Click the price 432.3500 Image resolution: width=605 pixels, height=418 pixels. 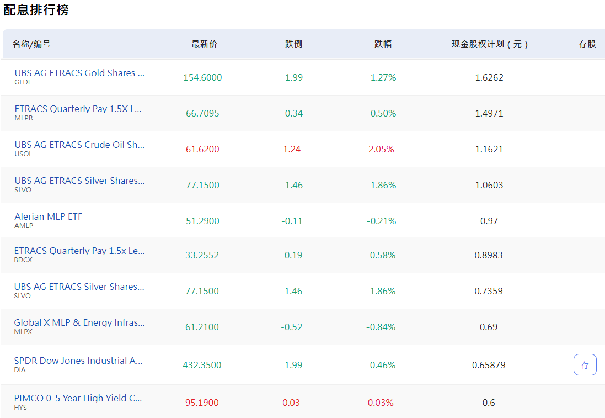click(x=202, y=365)
